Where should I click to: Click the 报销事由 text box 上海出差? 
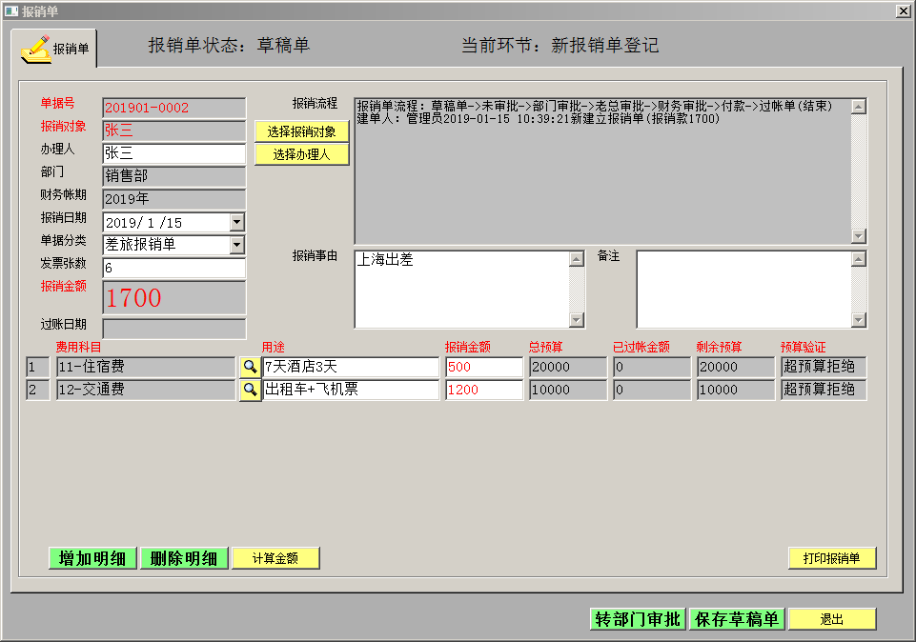coord(462,290)
